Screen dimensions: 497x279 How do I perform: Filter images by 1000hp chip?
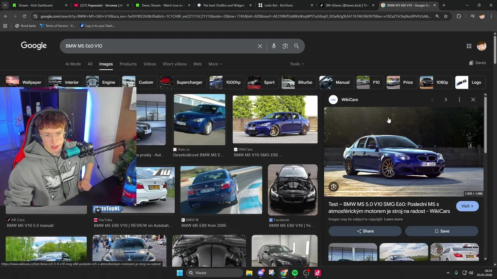coord(226,82)
